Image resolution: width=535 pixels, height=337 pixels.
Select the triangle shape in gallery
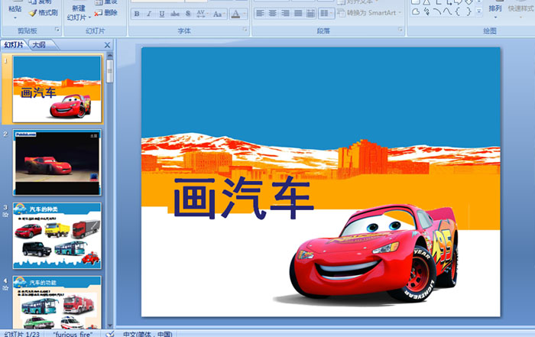point(426,2)
